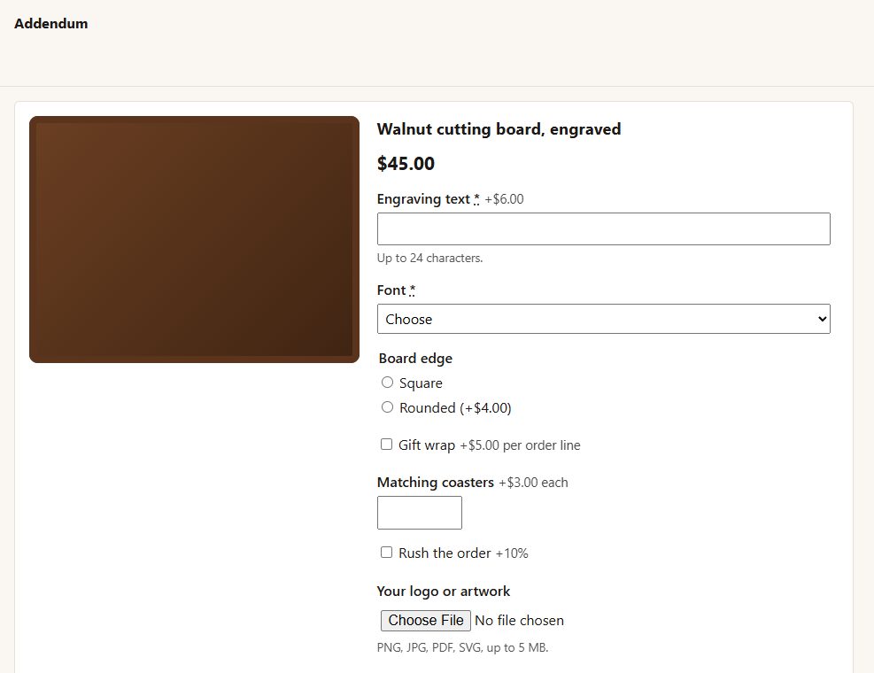Screen dimensions: 874x673
Task: Open the Font dropdown showing Choose
Action: pos(604,319)
